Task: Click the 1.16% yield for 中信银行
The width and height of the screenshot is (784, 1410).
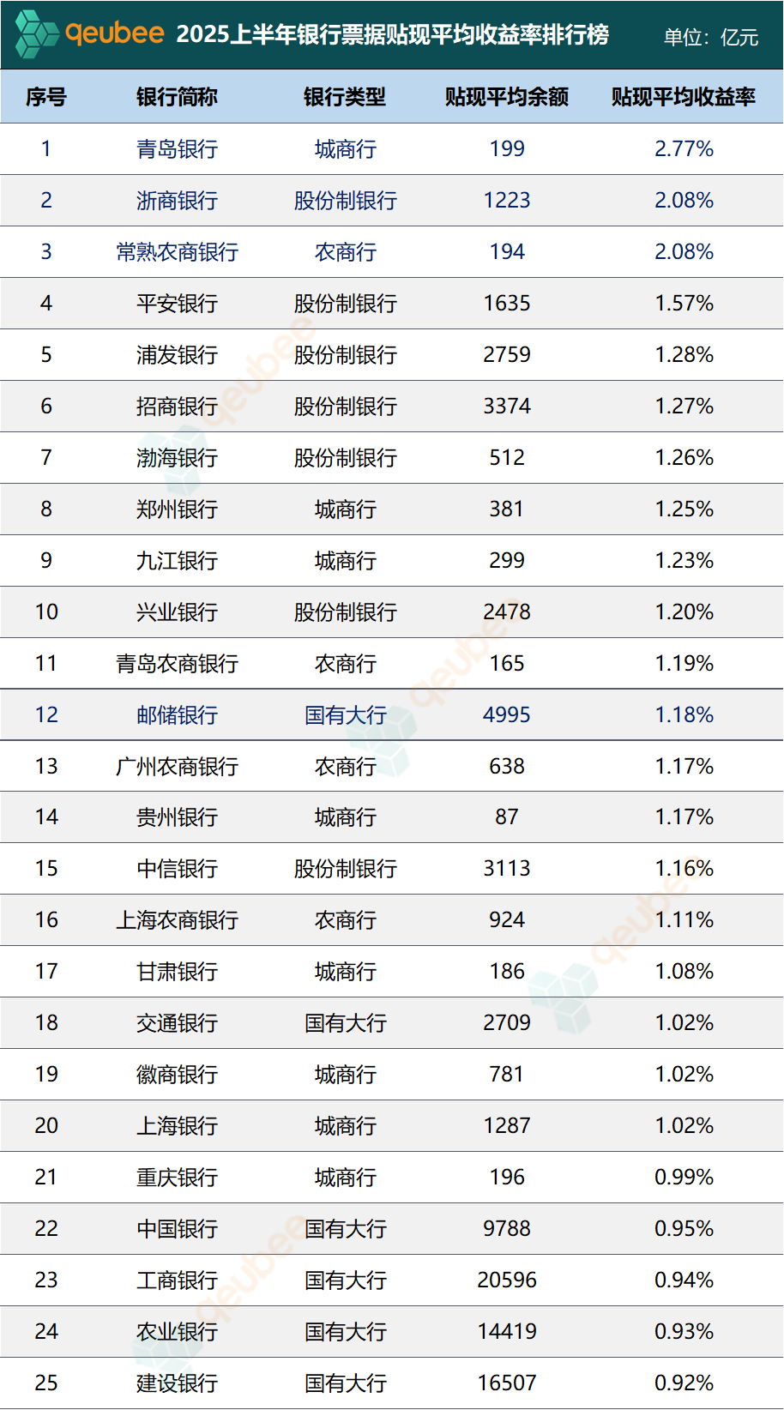Action: (x=684, y=869)
